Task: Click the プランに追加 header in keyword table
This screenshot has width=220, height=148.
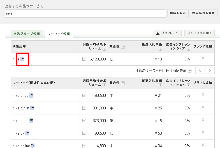Action: tap(203, 83)
